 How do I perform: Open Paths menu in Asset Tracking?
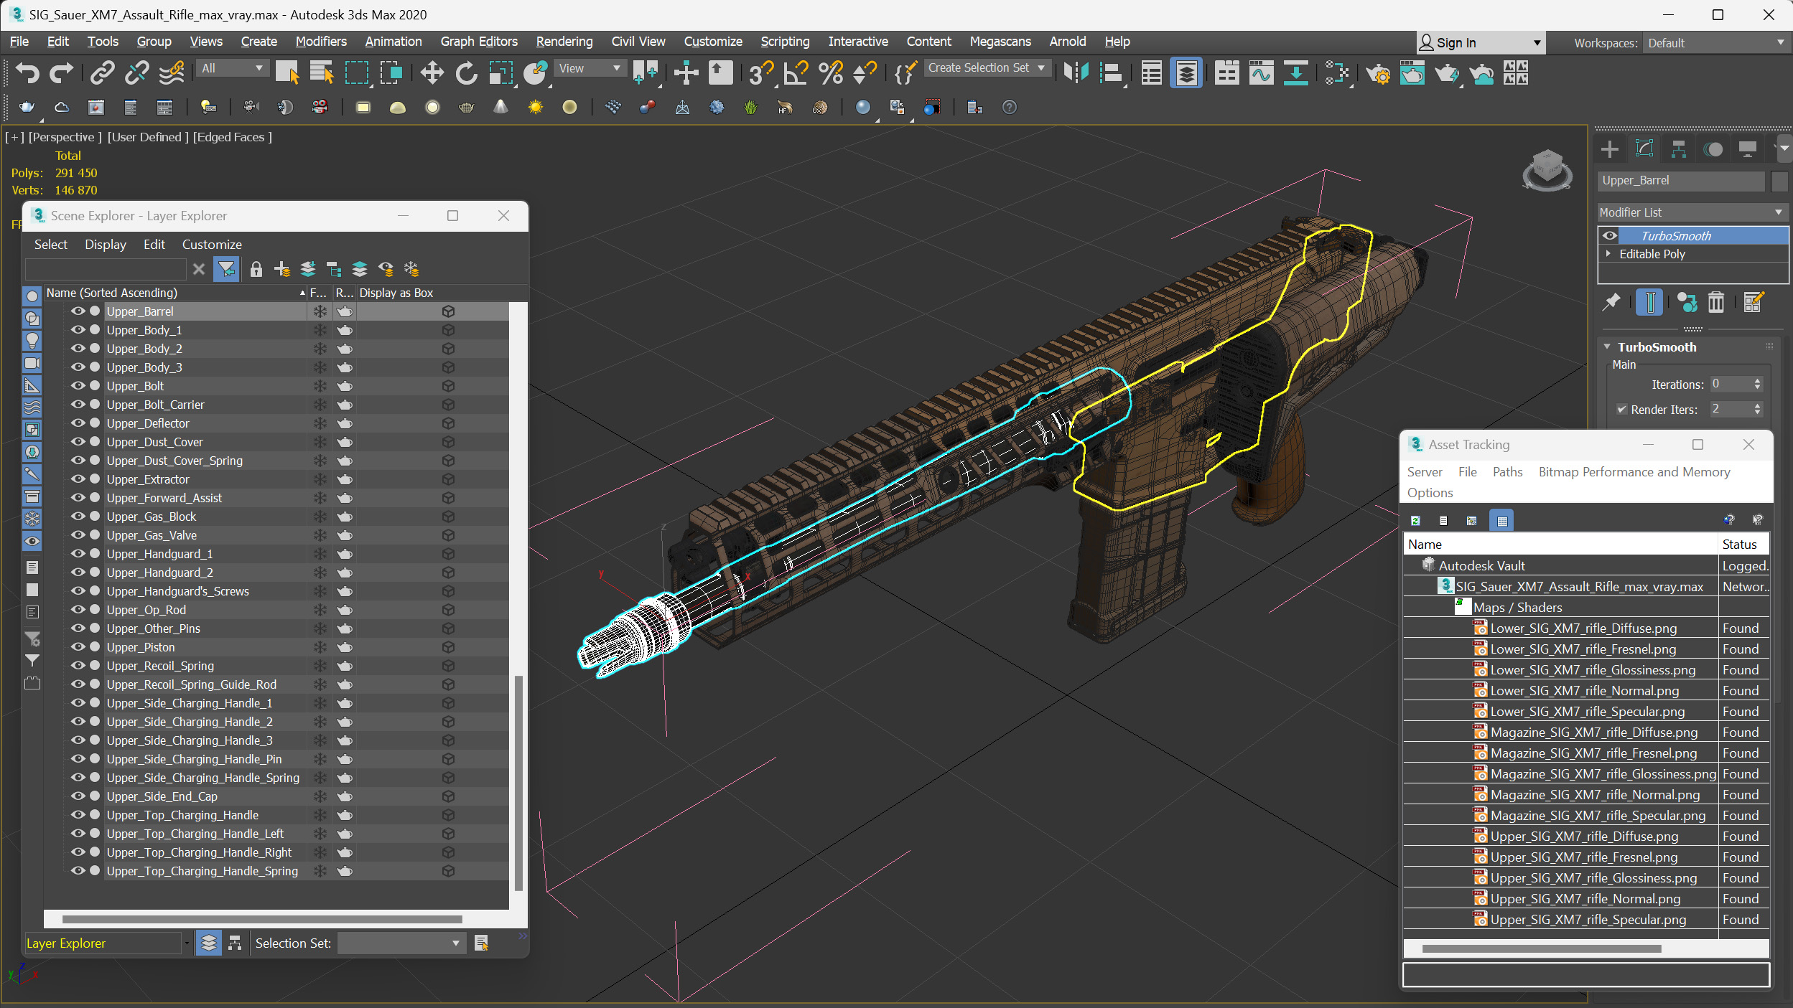(1507, 471)
